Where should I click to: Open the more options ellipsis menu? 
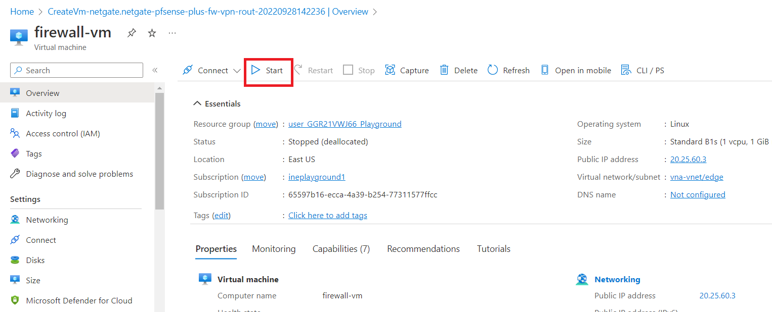click(x=173, y=33)
